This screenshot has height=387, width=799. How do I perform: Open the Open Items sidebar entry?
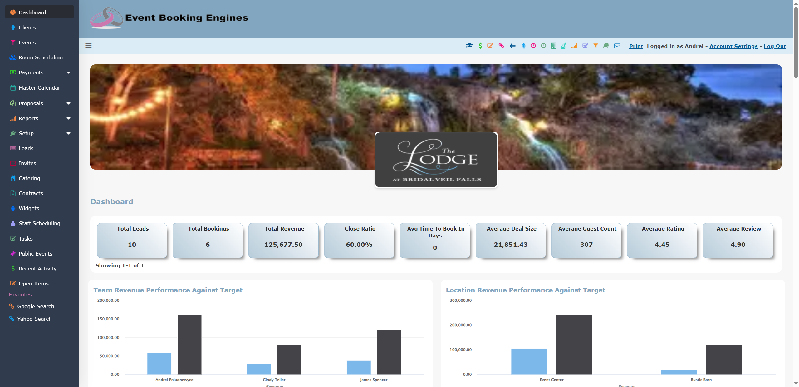coord(39,284)
